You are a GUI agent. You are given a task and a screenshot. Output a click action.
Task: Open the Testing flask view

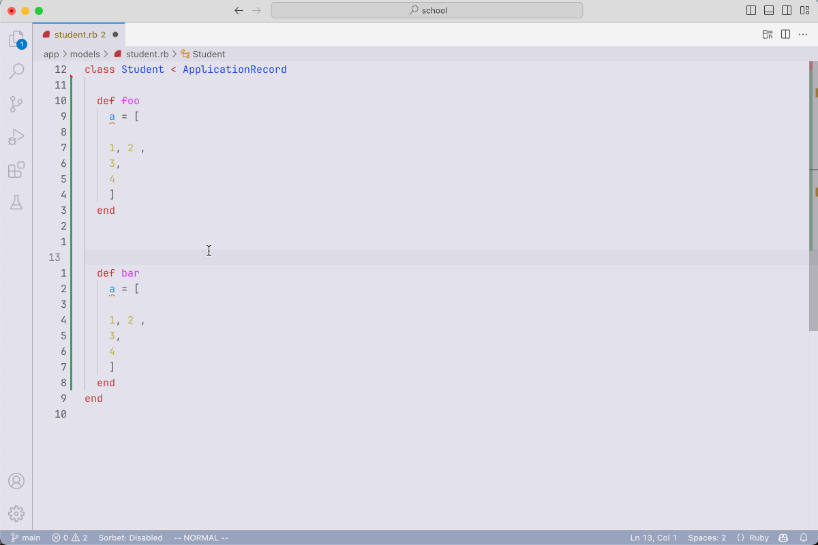pyautogui.click(x=16, y=202)
